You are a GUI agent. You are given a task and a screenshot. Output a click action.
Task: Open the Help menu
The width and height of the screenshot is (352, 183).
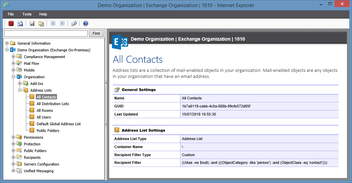[x=43, y=14]
